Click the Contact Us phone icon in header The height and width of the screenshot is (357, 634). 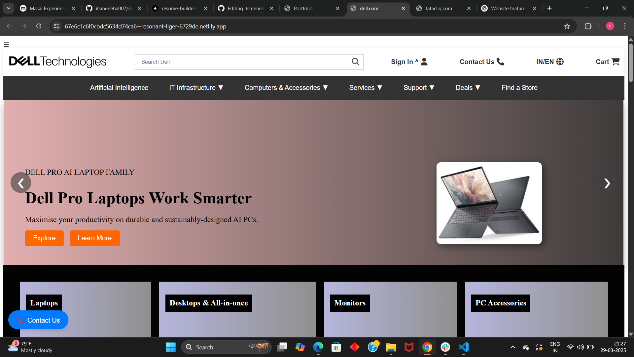[x=500, y=62]
